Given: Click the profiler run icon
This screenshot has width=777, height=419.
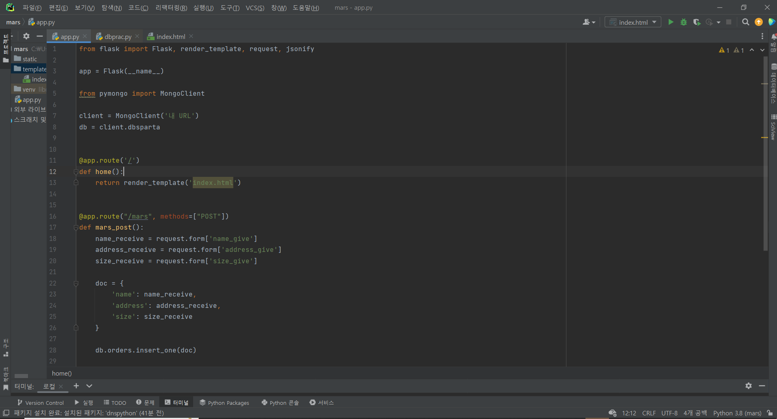Looking at the screenshot, I should (709, 22).
